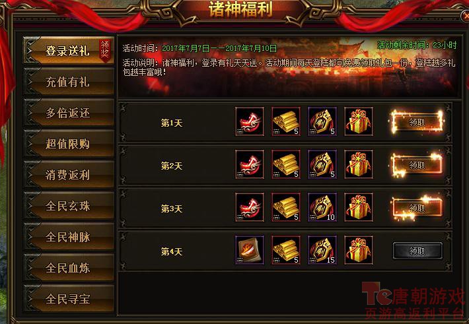Click Day 3 gold bars icon
This screenshot has height=324, width=469.
[286, 207]
